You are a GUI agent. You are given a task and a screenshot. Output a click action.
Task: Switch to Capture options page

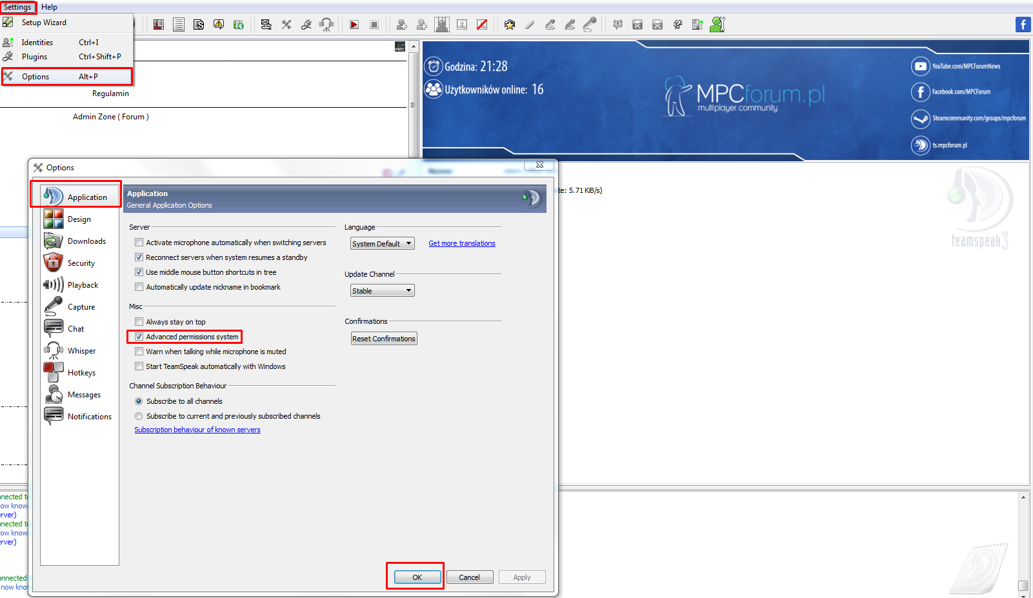pyautogui.click(x=79, y=307)
